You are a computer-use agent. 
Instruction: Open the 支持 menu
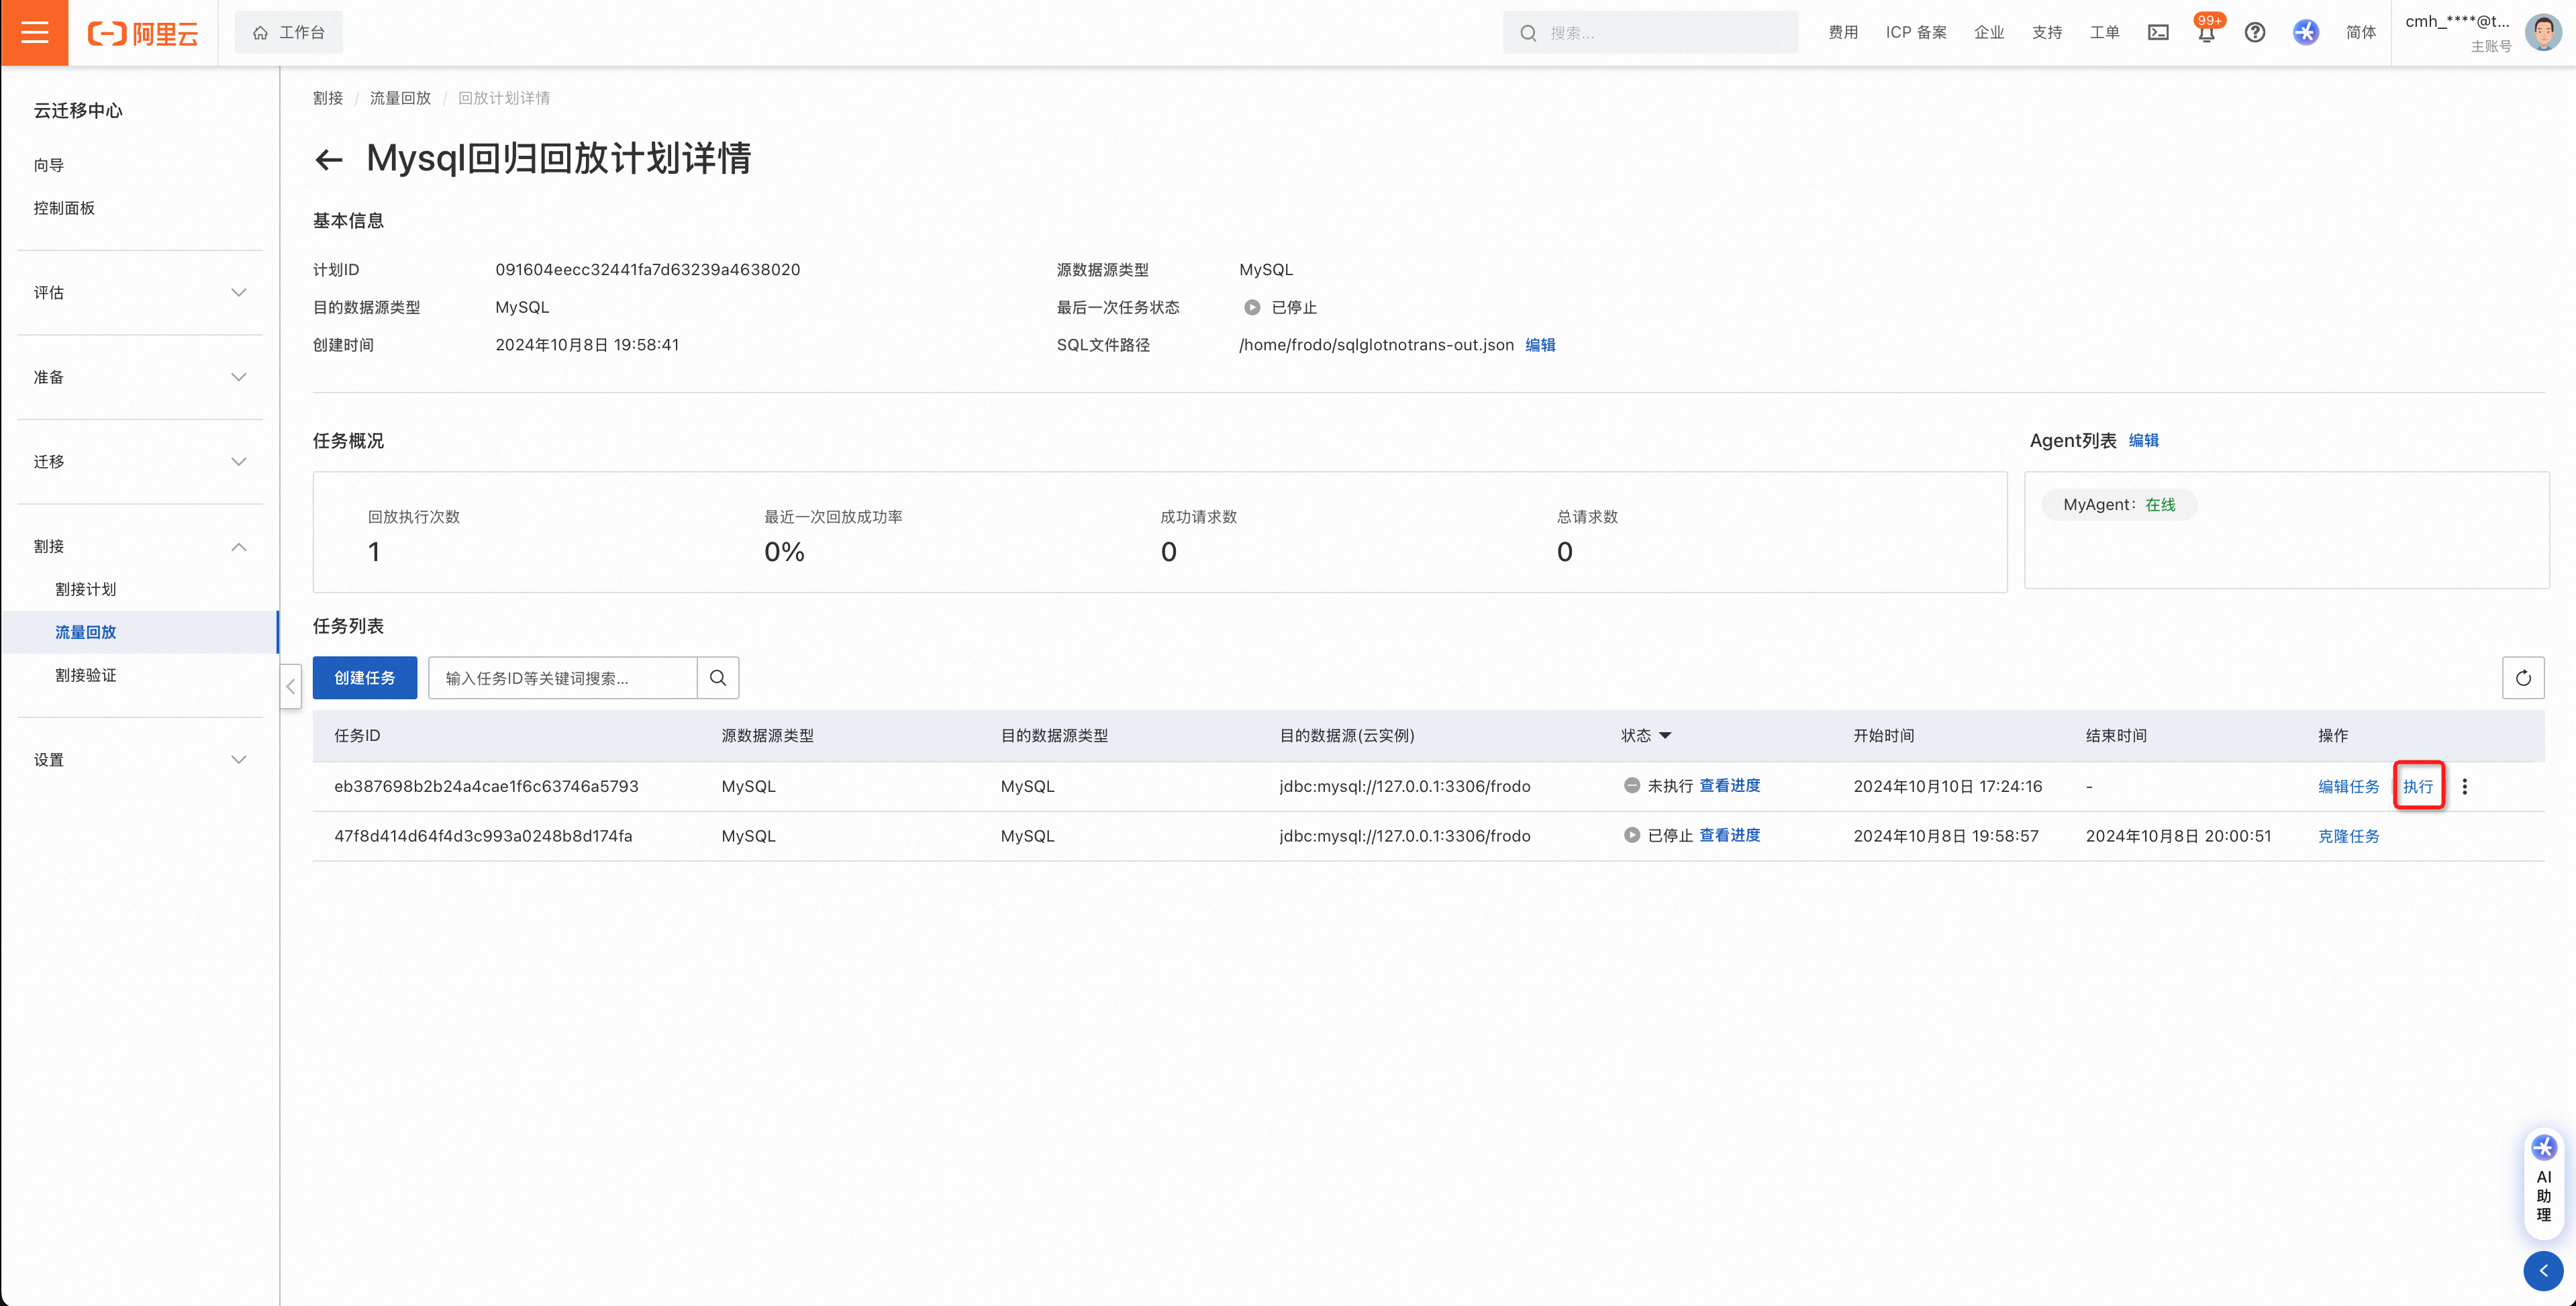(2047, 33)
